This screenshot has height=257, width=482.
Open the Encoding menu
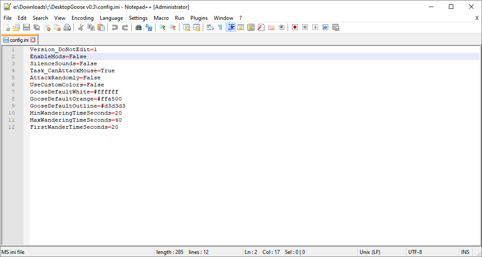point(83,18)
